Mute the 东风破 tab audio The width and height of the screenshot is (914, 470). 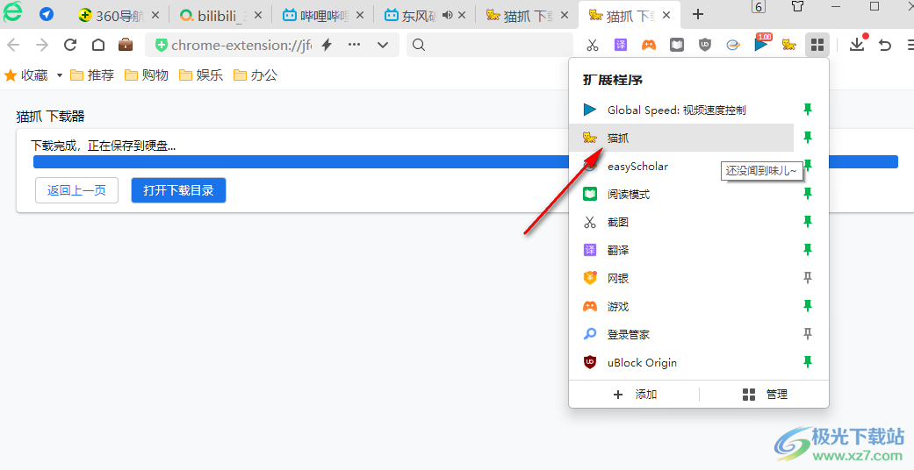coord(447,15)
